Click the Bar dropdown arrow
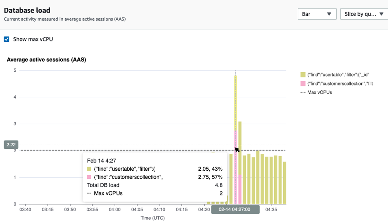Image resolution: width=388 pixels, height=223 pixels. click(x=329, y=14)
